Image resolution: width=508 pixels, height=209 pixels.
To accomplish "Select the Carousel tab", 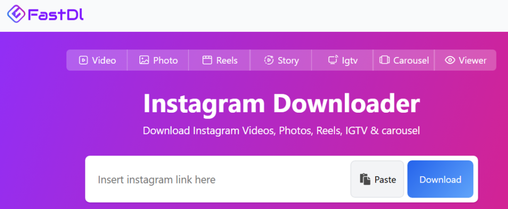I will click(x=404, y=60).
